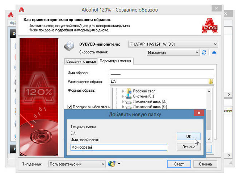Expand the 'Локальный диск (D:)' node
Screen dimensions: 244x179
[123, 101]
